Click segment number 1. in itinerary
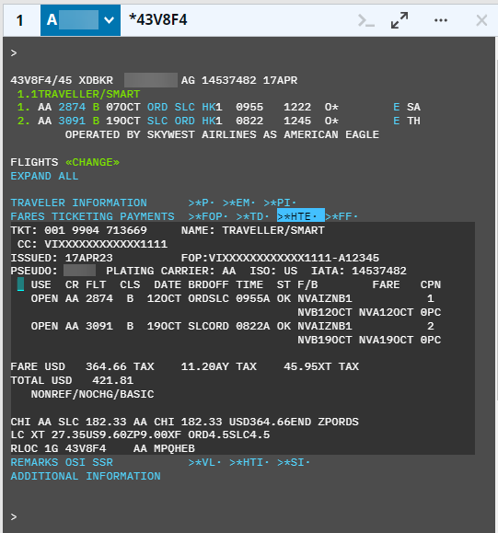Image resolution: width=498 pixels, height=533 pixels. pyautogui.click(x=24, y=108)
